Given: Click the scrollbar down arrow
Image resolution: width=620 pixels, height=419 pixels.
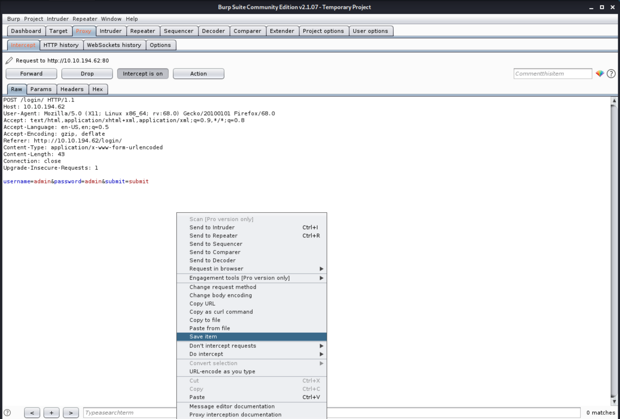Looking at the screenshot, I should coord(614,401).
